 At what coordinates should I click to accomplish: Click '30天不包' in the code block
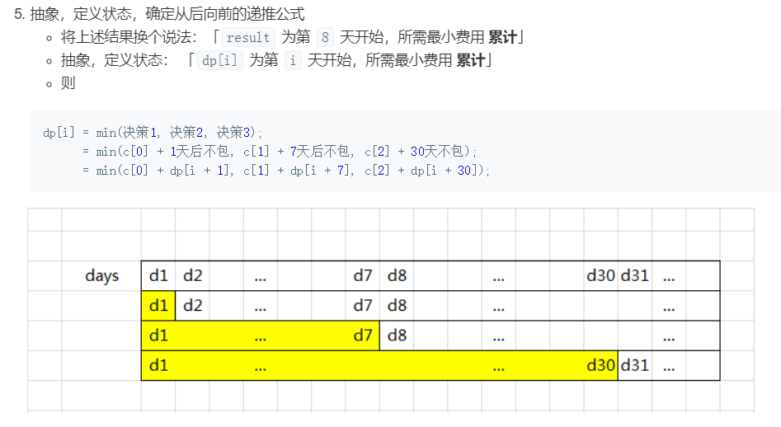pyautogui.click(x=438, y=152)
